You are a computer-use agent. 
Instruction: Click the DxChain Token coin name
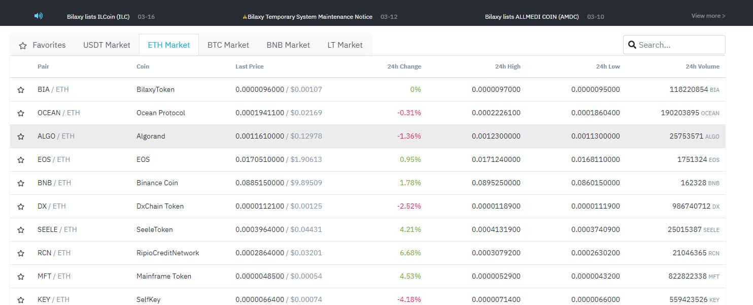pos(160,206)
